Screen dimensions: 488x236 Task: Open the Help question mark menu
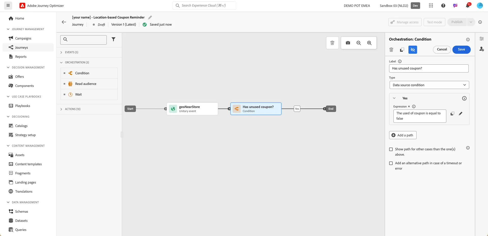pos(443,6)
